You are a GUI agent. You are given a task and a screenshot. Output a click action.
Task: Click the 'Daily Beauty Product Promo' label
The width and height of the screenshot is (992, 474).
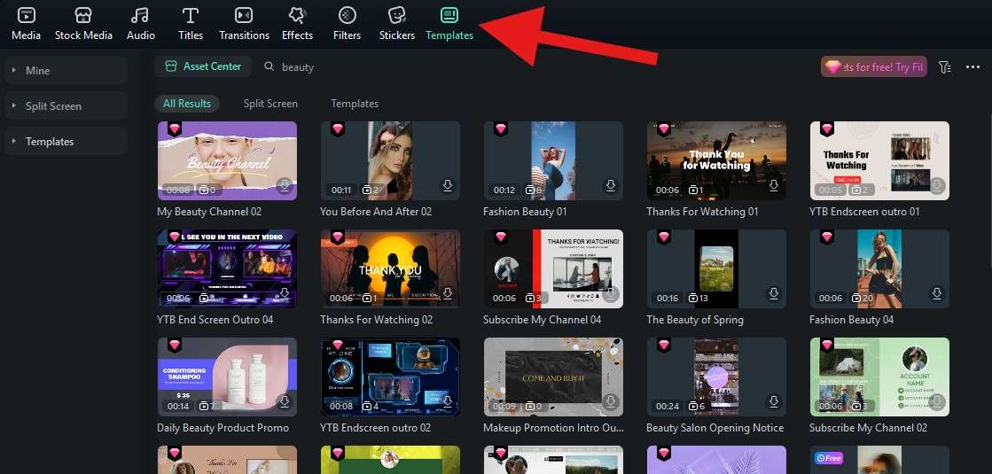[223, 428]
